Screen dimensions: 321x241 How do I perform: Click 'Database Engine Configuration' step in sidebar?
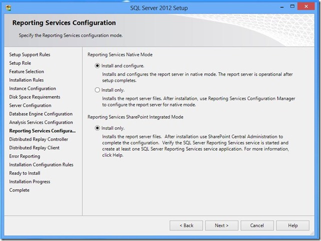point(41,114)
